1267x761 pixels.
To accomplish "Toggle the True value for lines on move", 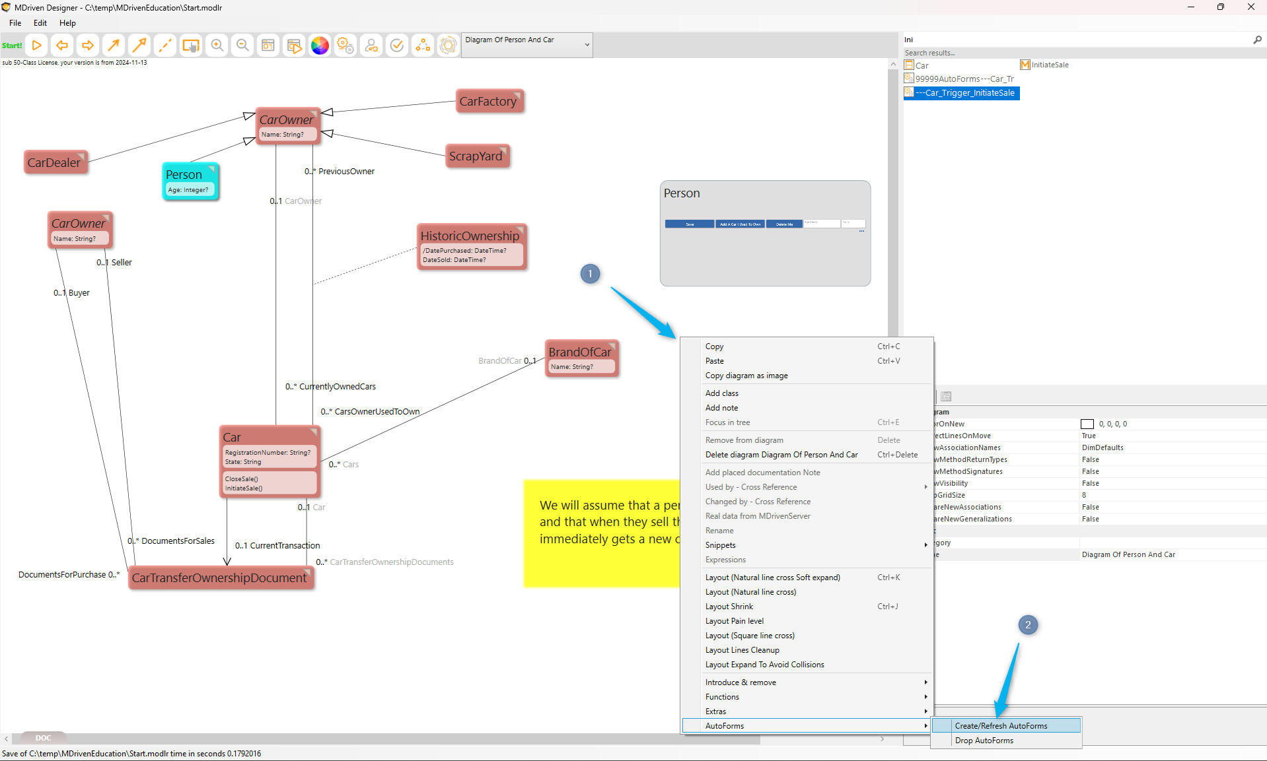I will point(1089,436).
